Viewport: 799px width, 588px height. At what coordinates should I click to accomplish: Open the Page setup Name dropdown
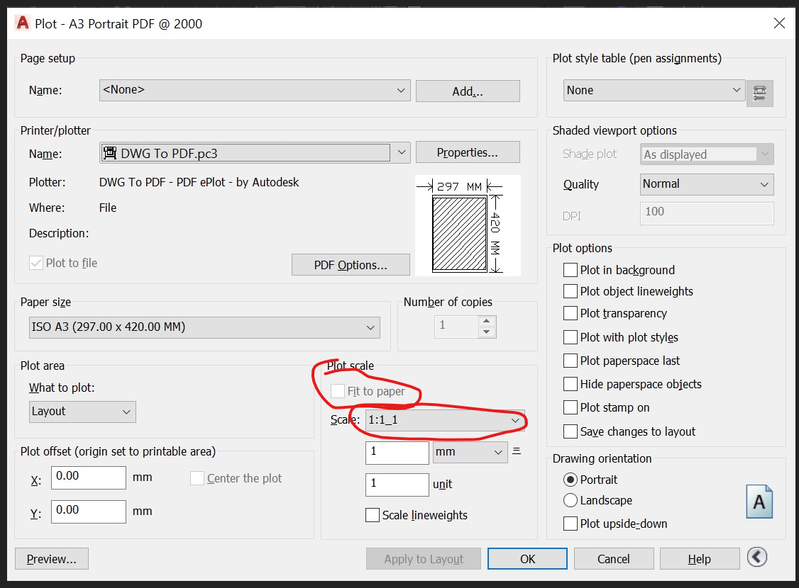click(401, 90)
